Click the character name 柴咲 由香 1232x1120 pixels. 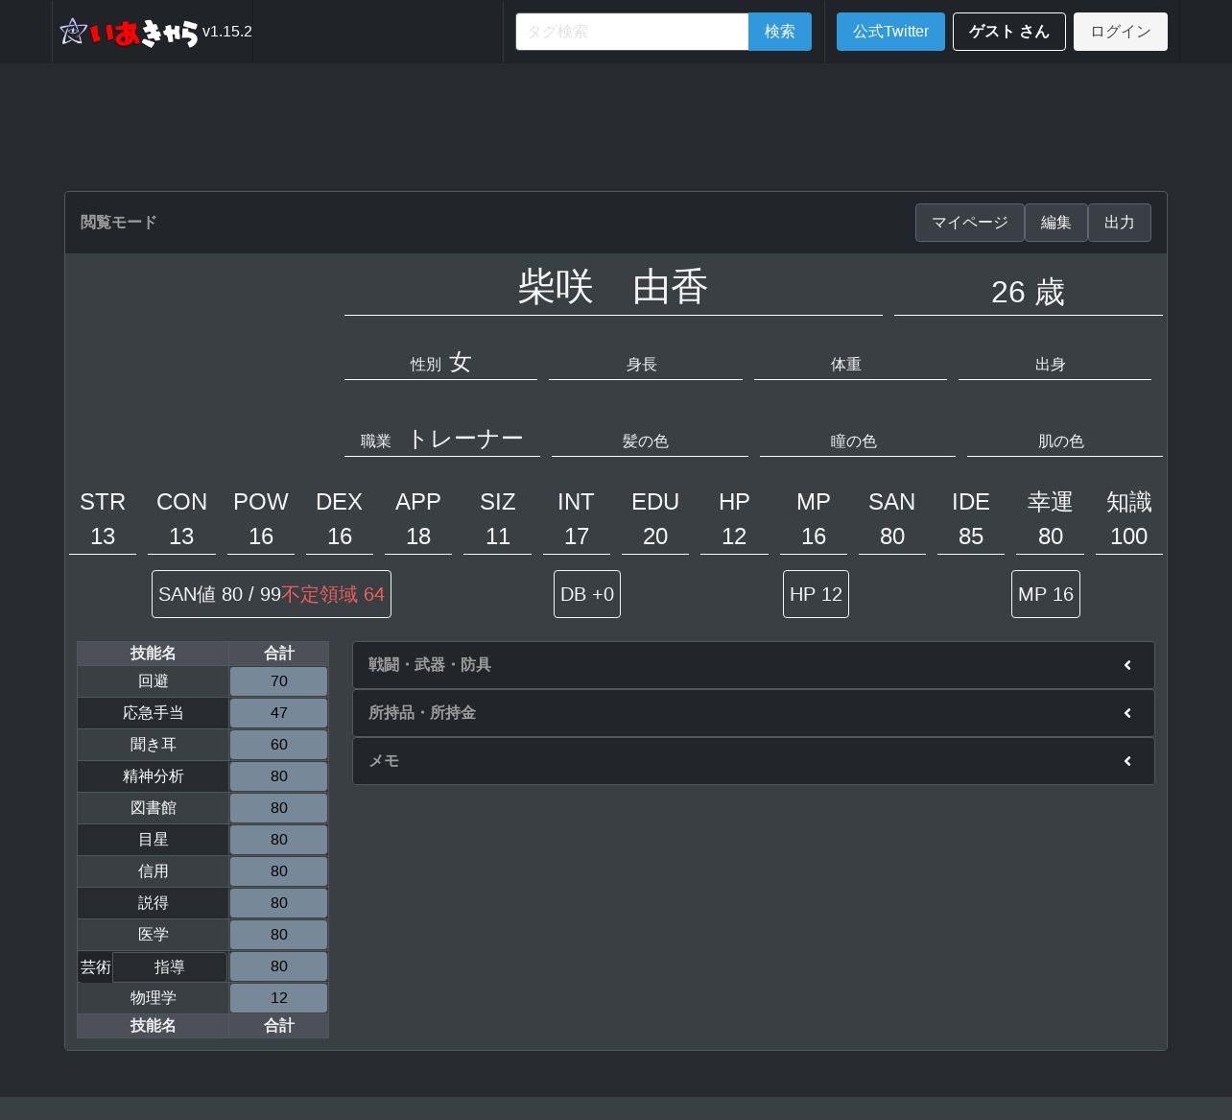tap(613, 287)
